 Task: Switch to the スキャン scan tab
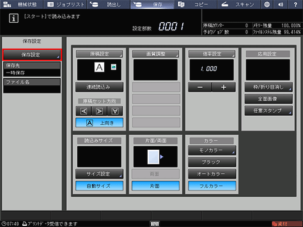(x=239, y=5)
